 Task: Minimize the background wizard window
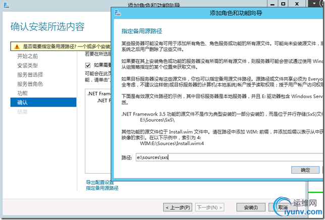click(273, 4)
